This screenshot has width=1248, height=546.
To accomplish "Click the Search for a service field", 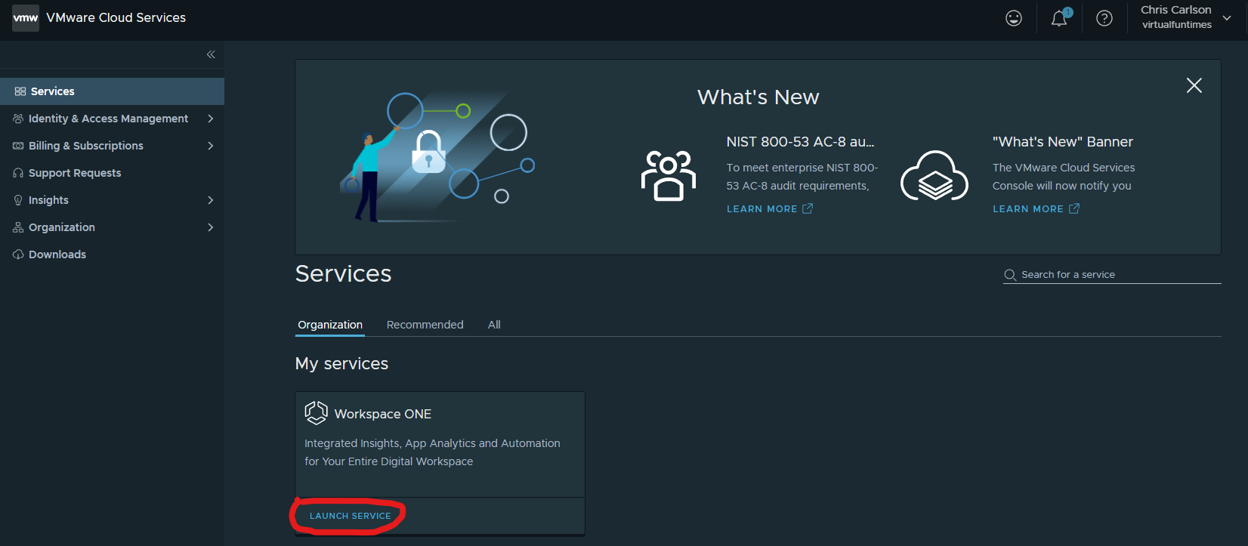I will [x=1112, y=275].
